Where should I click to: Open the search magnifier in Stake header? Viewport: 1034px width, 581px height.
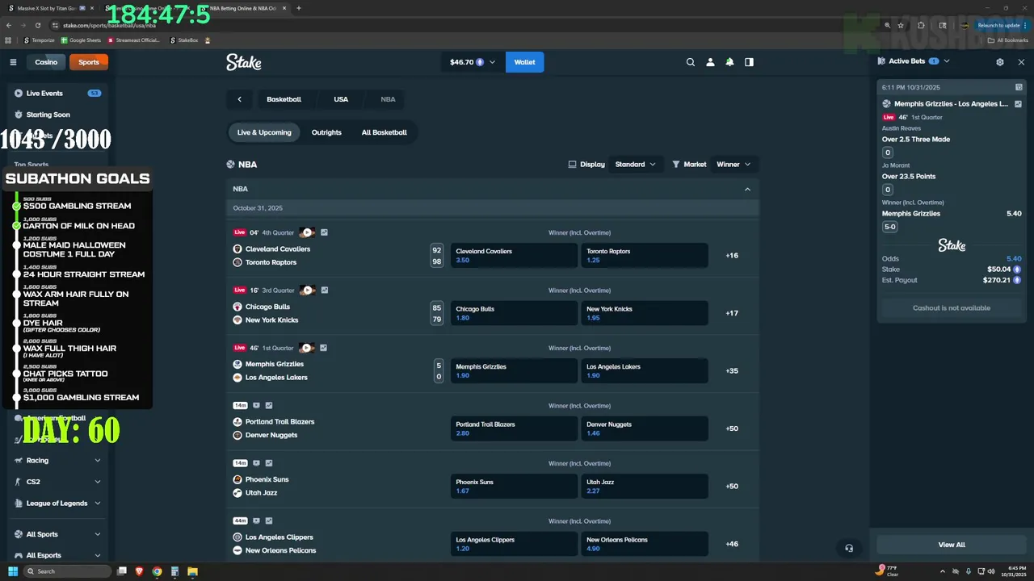[x=690, y=62]
